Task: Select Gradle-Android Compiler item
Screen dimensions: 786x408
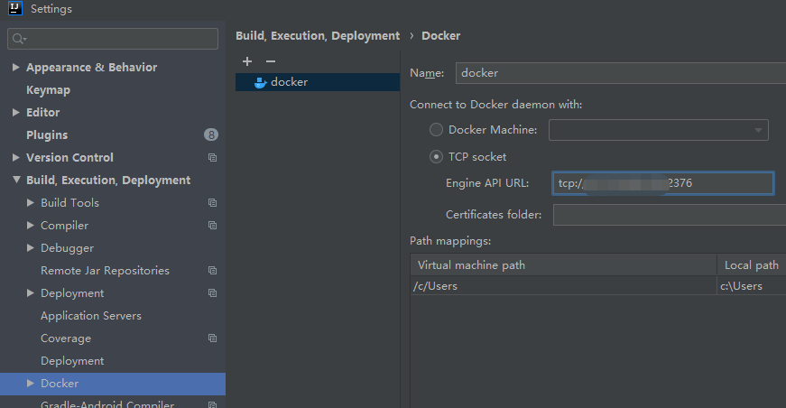Action: tap(107, 404)
